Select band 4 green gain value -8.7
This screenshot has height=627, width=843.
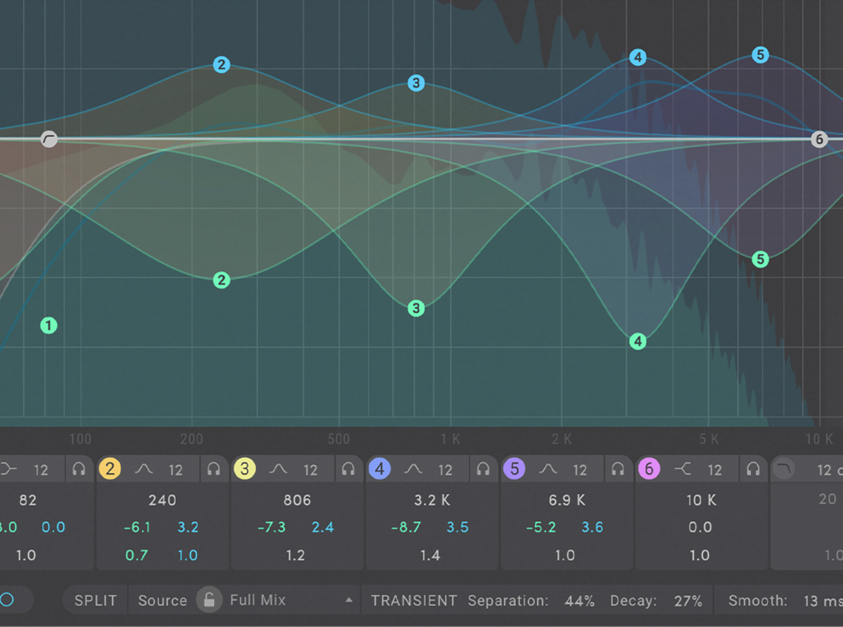click(406, 527)
